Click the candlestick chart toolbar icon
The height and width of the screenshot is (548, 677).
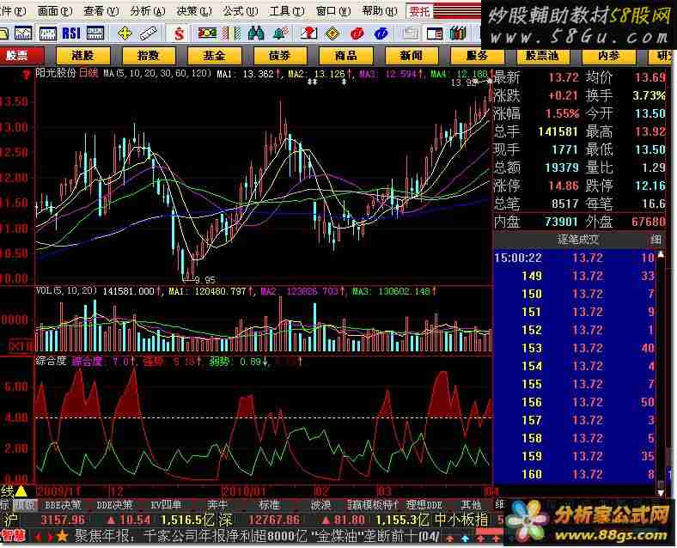[47, 33]
